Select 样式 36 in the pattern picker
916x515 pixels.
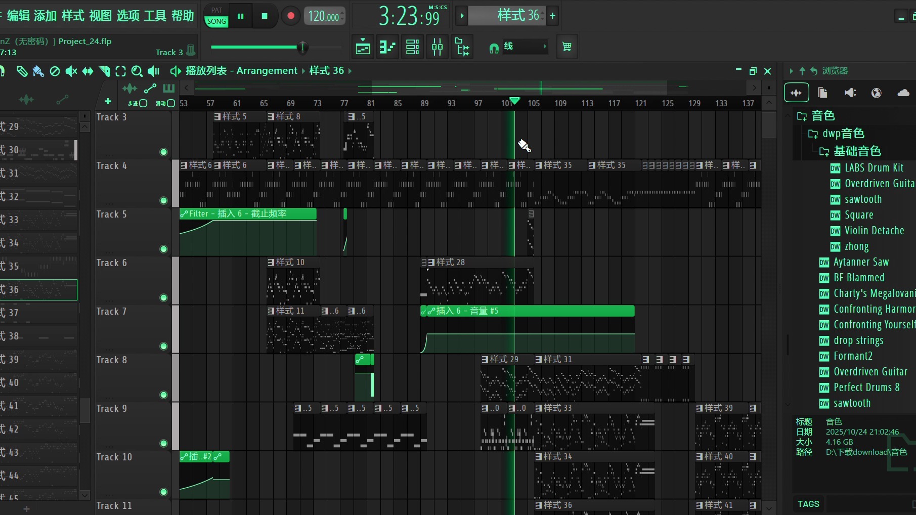[x=38, y=290]
